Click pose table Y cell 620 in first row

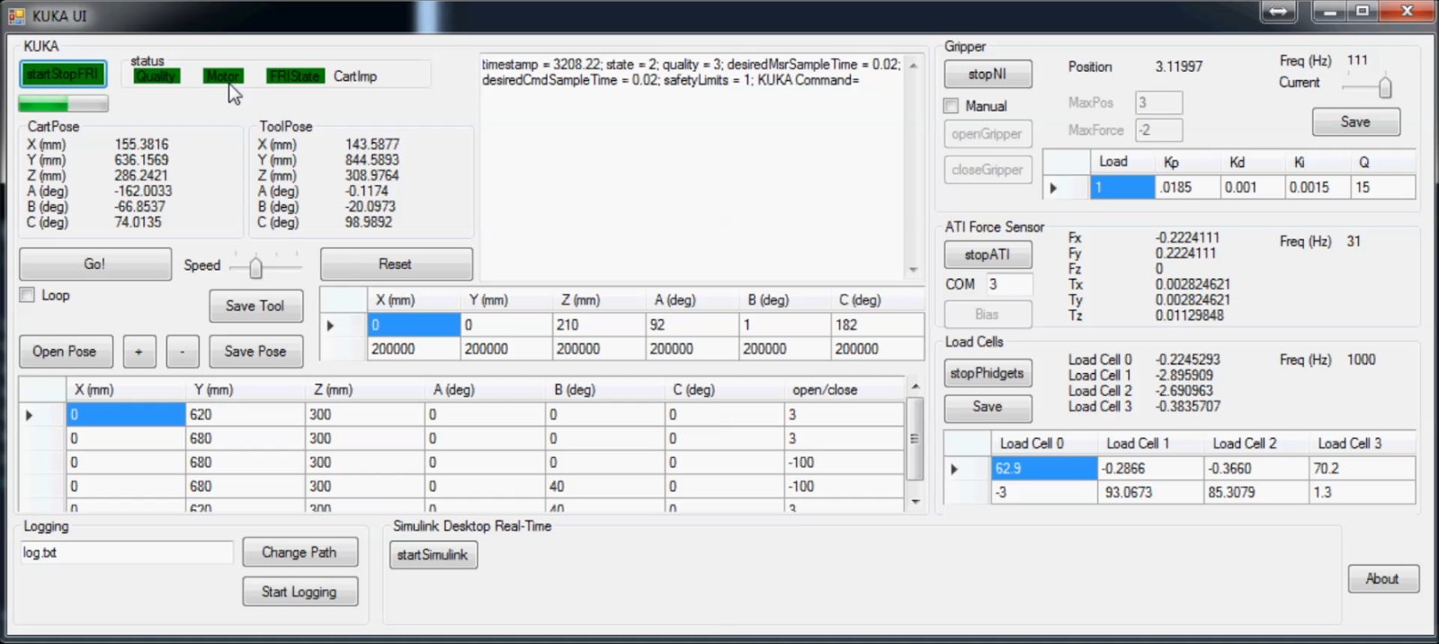click(x=246, y=415)
